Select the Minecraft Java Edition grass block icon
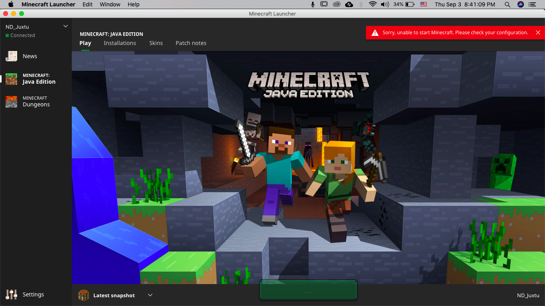 tap(11, 79)
